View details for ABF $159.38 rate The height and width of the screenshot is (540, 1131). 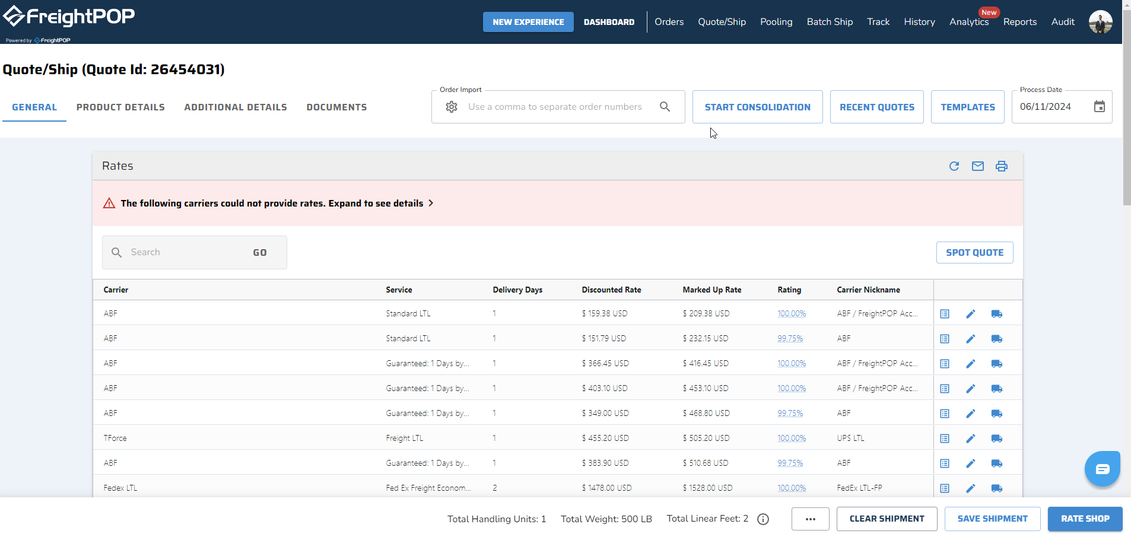point(945,314)
